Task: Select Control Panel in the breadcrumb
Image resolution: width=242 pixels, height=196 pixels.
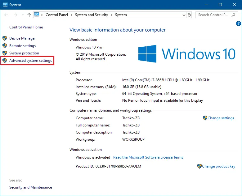Action: coord(57,15)
